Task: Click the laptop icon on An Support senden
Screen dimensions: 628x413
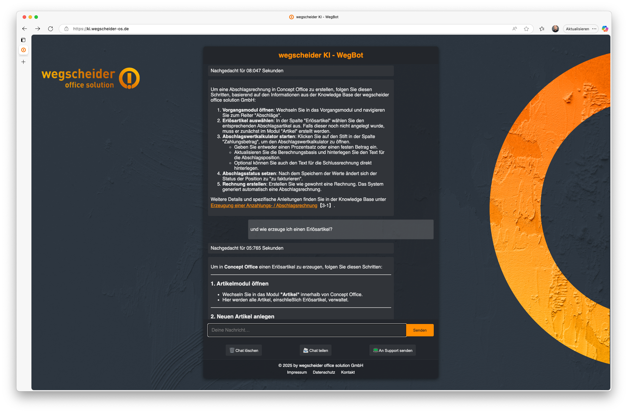Action: point(375,350)
